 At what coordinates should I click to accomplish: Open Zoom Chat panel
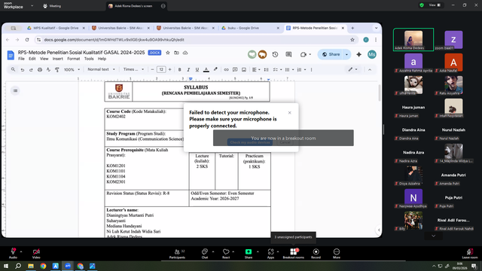(x=205, y=253)
